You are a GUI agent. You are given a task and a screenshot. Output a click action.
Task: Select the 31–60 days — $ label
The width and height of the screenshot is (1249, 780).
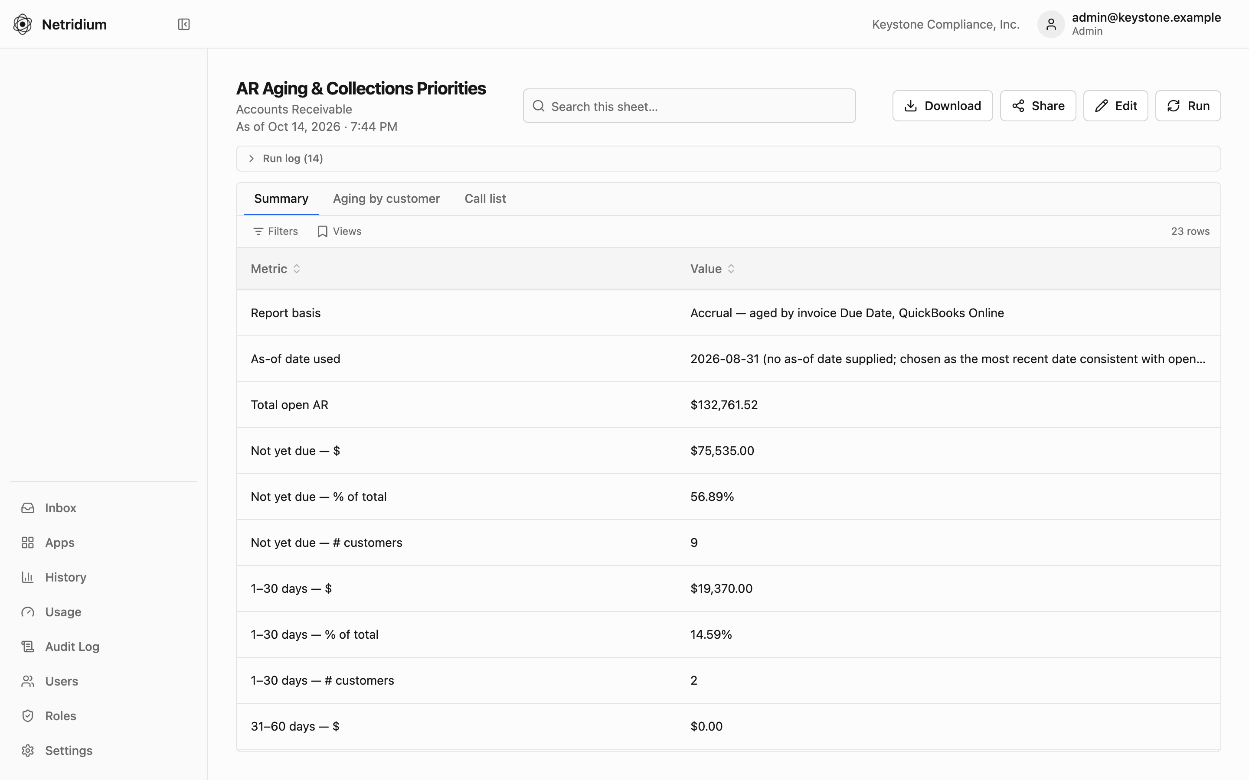tap(295, 726)
